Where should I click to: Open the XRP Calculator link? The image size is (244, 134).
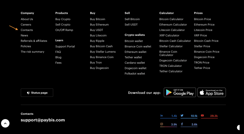click(169, 36)
